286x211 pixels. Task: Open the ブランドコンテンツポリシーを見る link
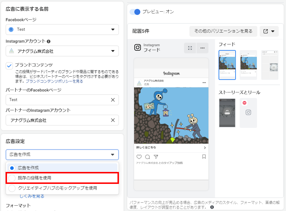click(x=55, y=81)
